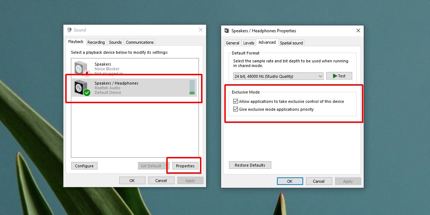The image size is (430, 215).
Task: Select the Speakers Noise Blocker device icon
Action: click(x=81, y=68)
